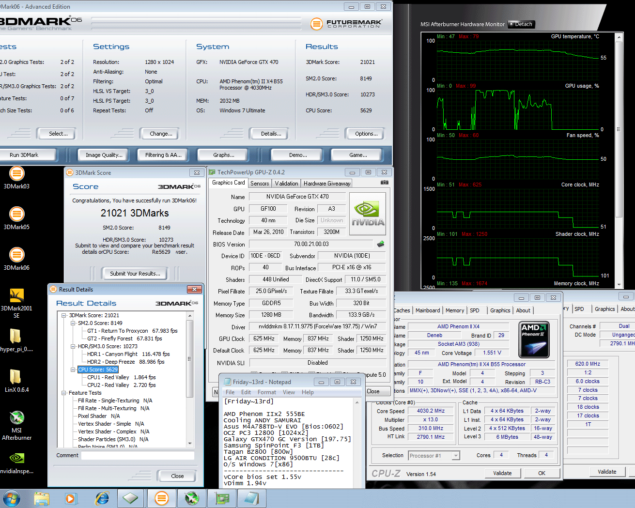
Task: Open the 3DMark2001 SE desktop shortcut
Action: (x=16, y=295)
